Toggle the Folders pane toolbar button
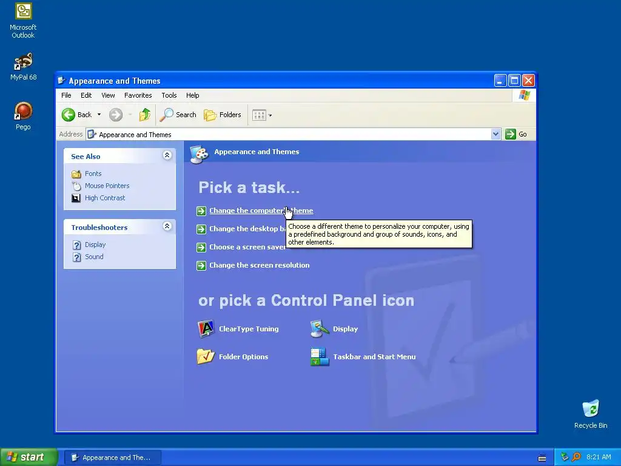Image resolution: width=621 pixels, height=466 pixels. tap(222, 115)
